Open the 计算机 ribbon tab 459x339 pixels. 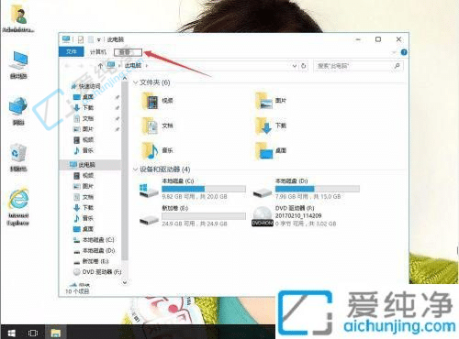pos(98,52)
